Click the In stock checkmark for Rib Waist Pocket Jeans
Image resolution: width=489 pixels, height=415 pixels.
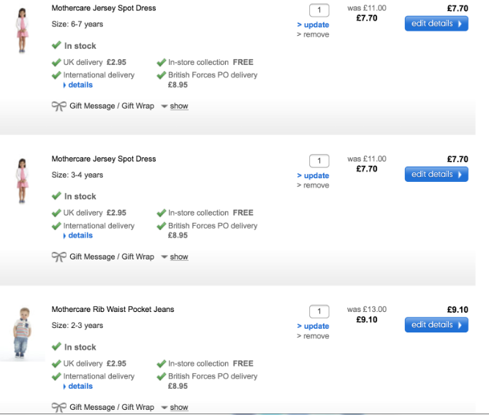pyautogui.click(x=56, y=347)
